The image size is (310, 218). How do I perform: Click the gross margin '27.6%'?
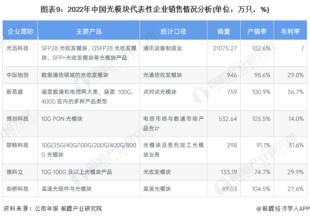(x=295, y=189)
